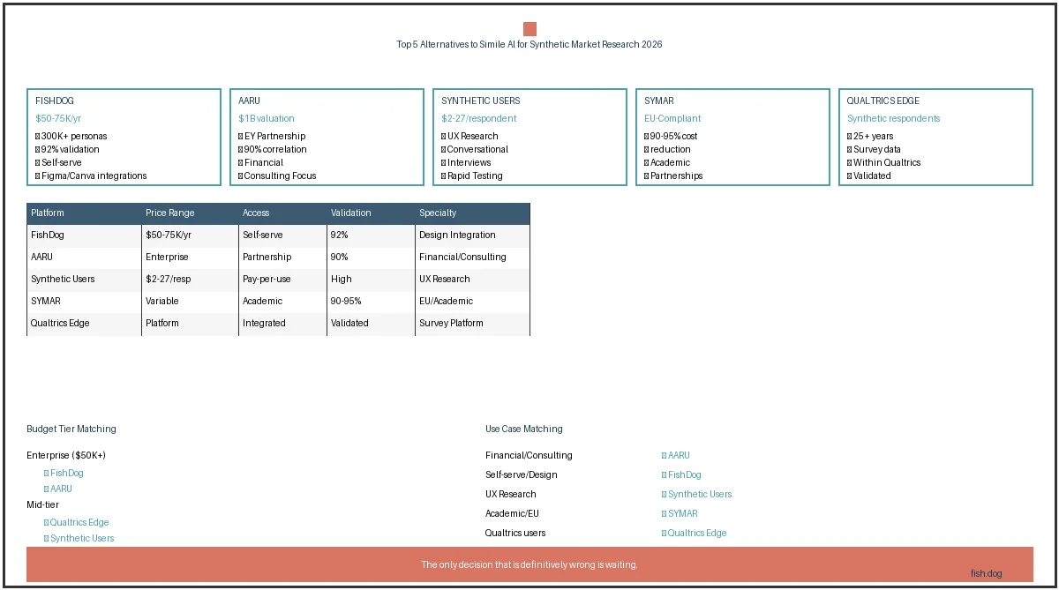Screen dimensions: 1059x590
Task: Select the FishDog cell in the table's Platform column
Action: tap(84, 235)
